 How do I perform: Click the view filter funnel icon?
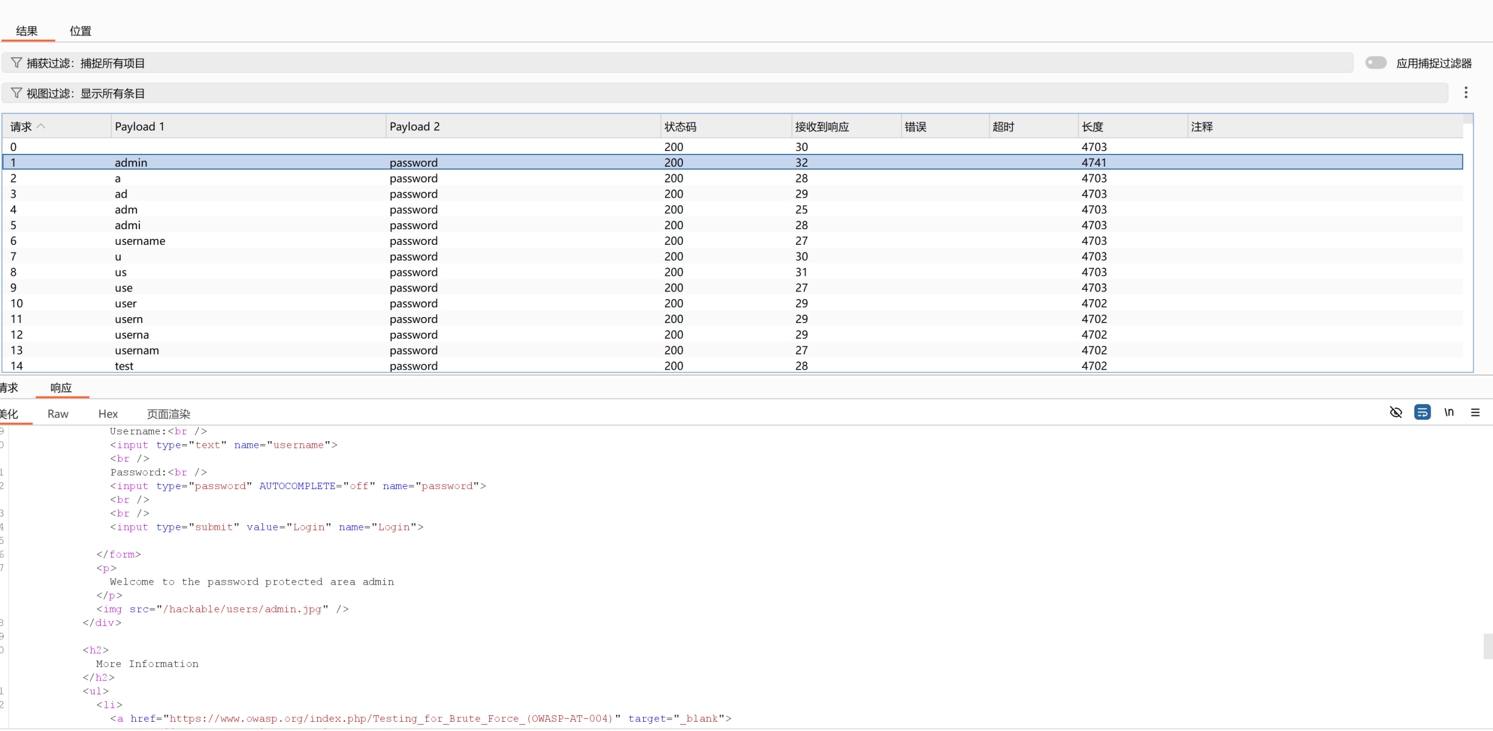tap(16, 93)
